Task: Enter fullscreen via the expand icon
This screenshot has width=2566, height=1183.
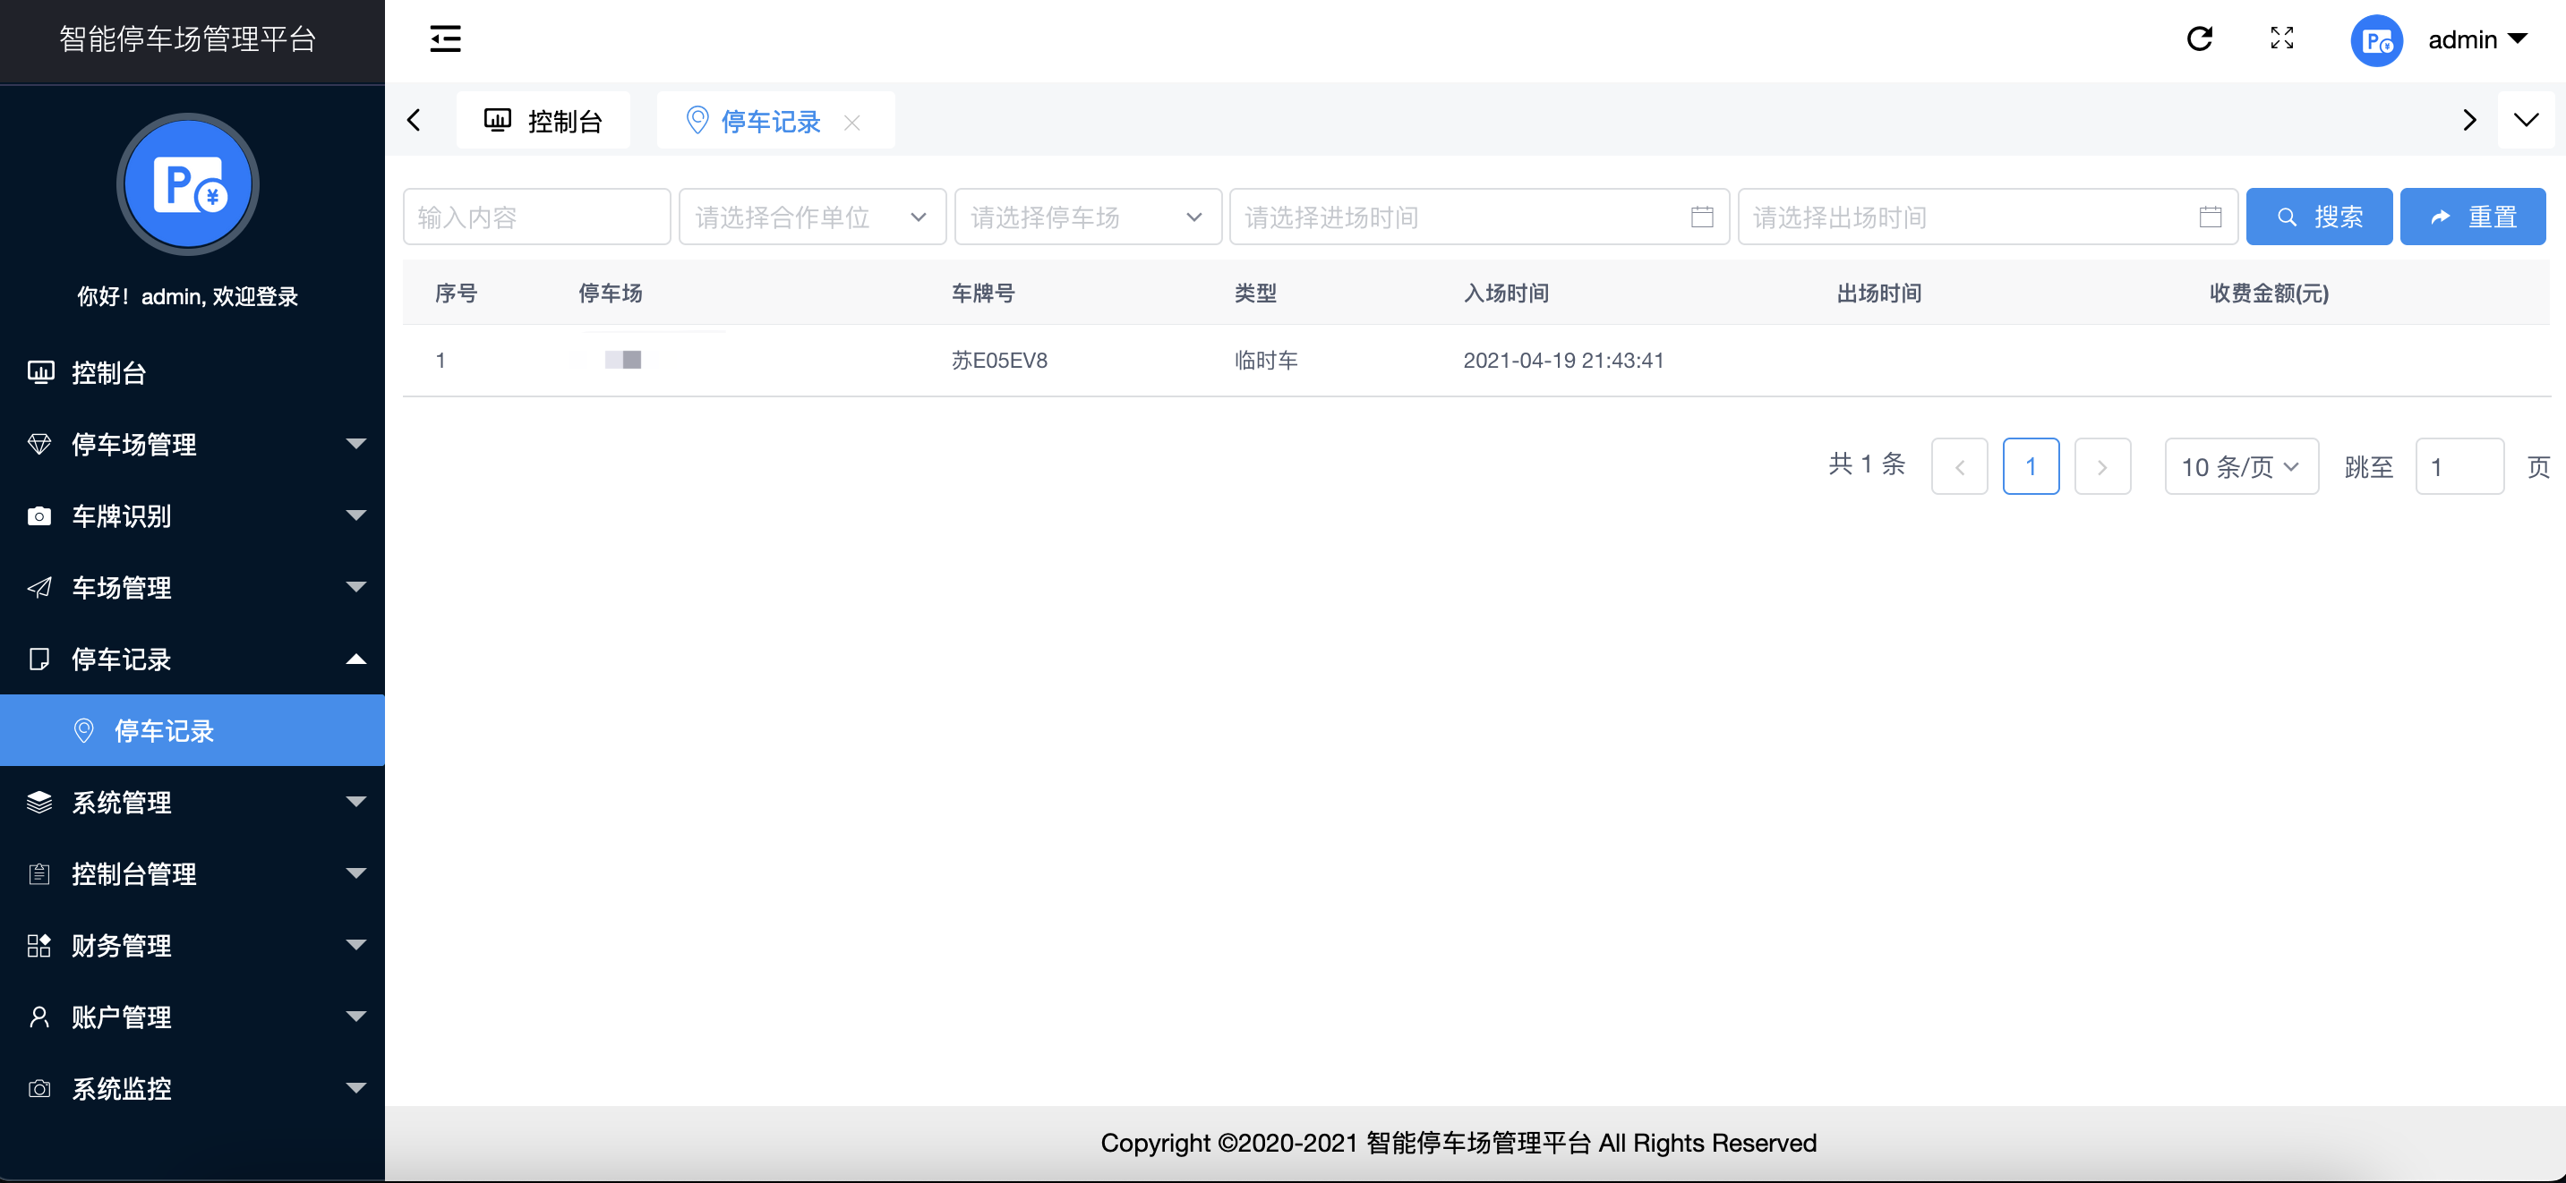Action: (x=2282, y=38)
